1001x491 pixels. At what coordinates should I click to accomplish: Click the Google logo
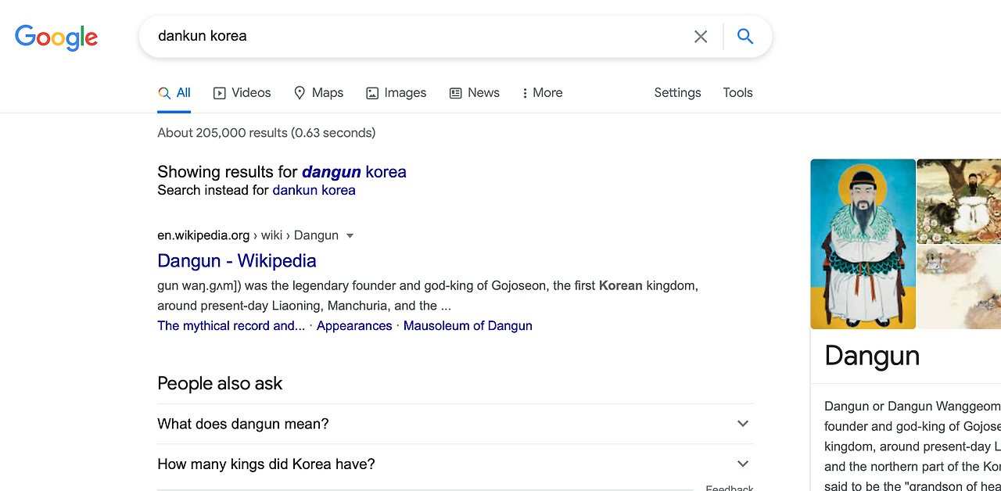click(56, 38)
